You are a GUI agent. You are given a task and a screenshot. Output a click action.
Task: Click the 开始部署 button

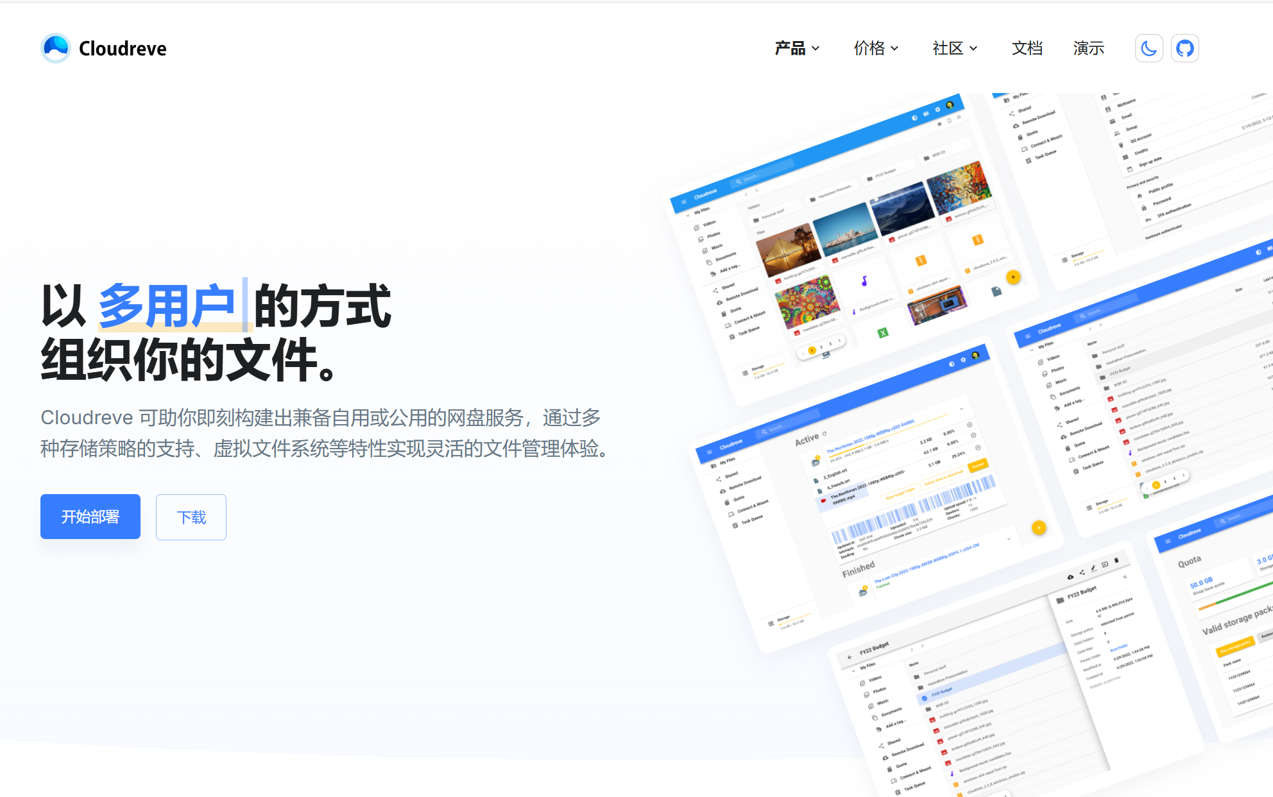(90, 517)
